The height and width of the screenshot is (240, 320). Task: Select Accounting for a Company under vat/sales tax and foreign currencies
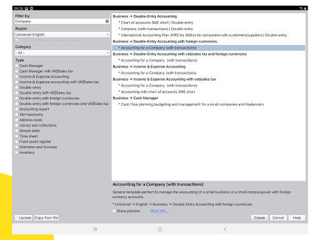[x=159, y=61]
